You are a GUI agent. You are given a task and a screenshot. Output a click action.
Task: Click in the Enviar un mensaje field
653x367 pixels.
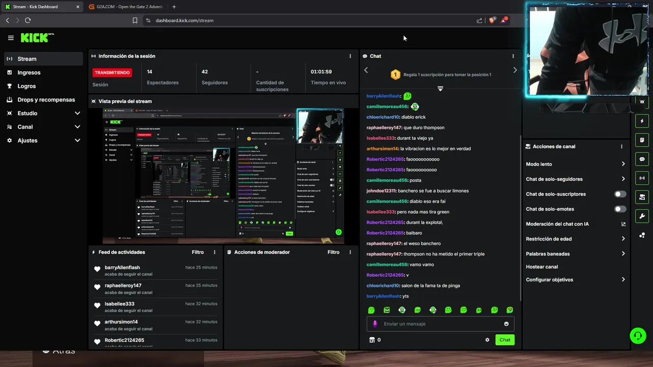440,324
